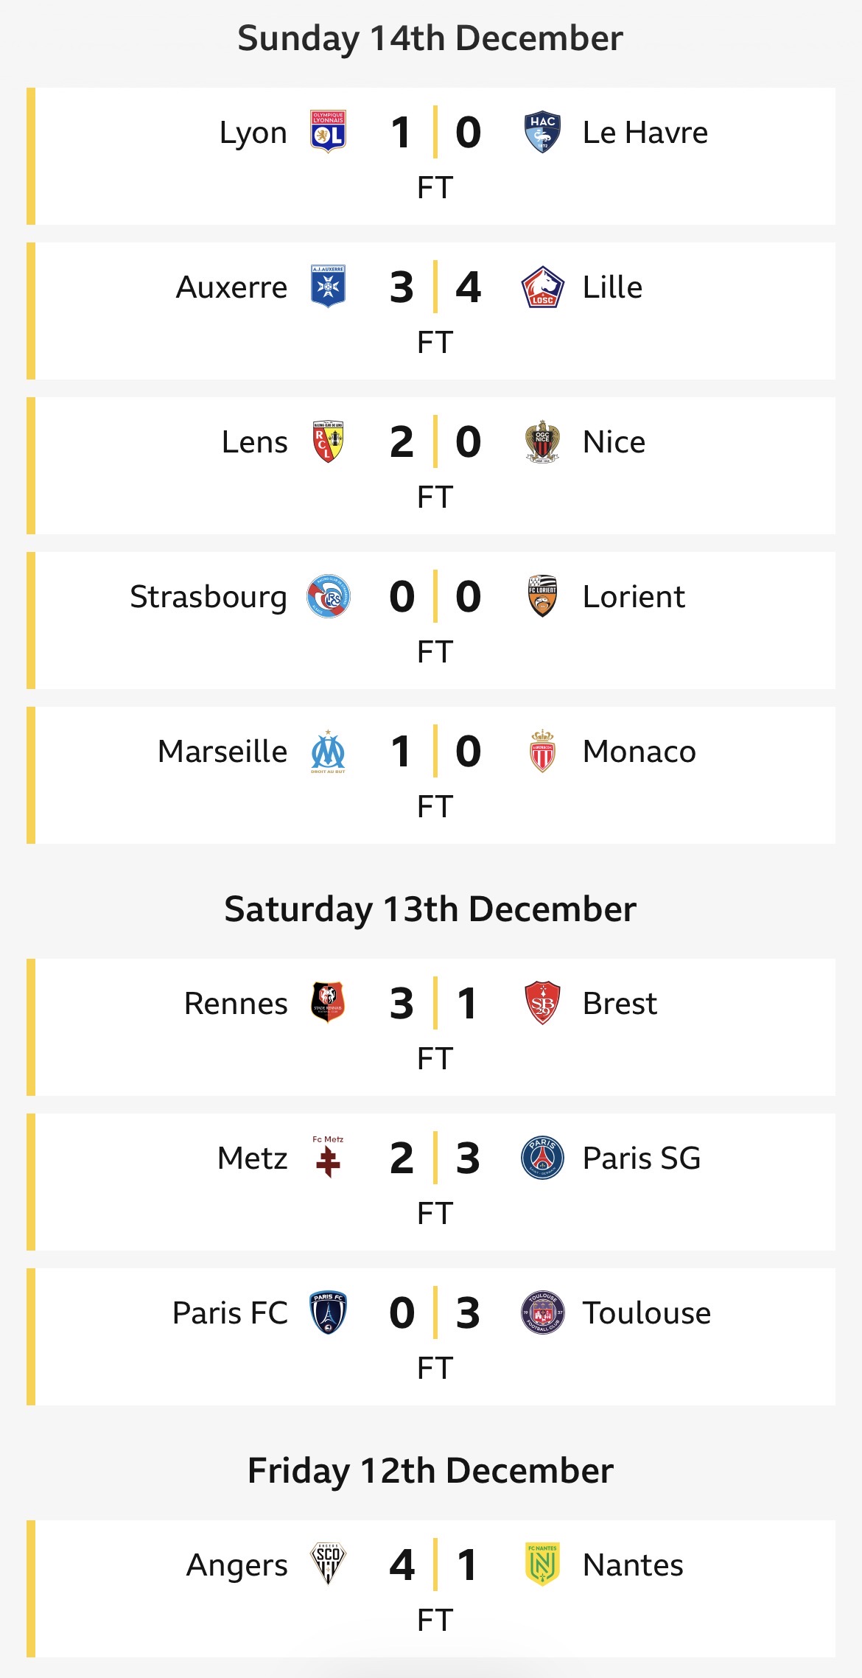Select the Paris FC team name

point(230,1313)
